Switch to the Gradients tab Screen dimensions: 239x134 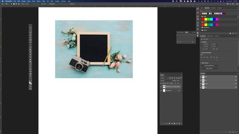[213, 8]
